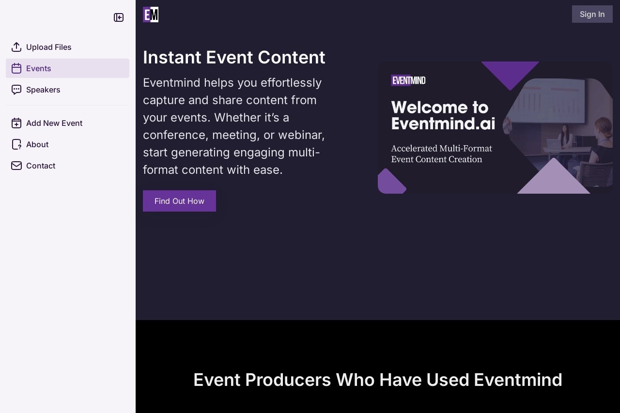Select the Events menu label

coord(39,68)
